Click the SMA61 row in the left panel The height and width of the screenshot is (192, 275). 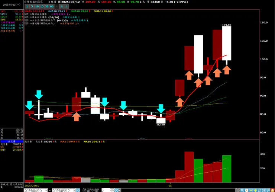point(12,20)
